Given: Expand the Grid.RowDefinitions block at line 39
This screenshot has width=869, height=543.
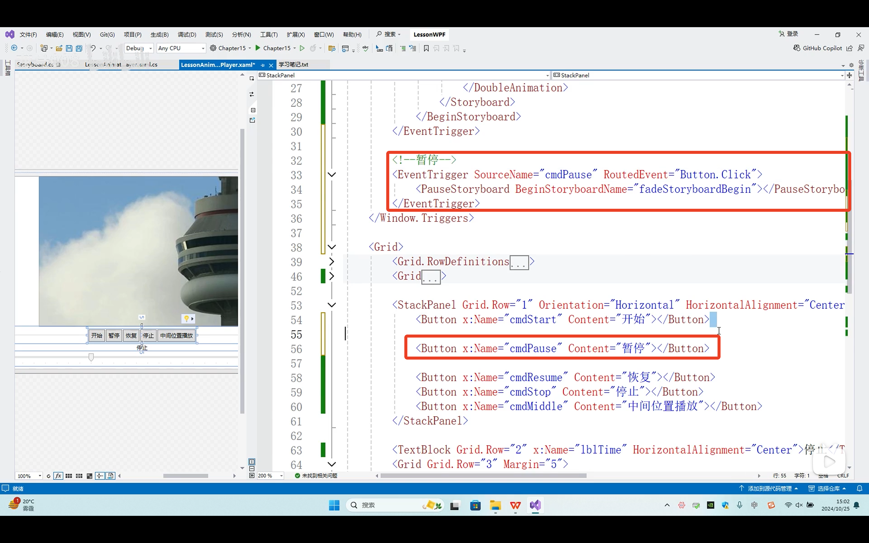Looking at the screenshot, I should pyautogui.click(x=332, y=262).
